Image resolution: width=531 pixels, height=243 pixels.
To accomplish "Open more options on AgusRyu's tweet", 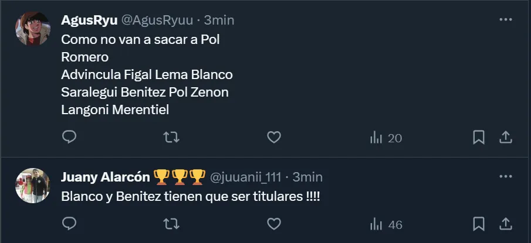I will click(x=505, y=19).
